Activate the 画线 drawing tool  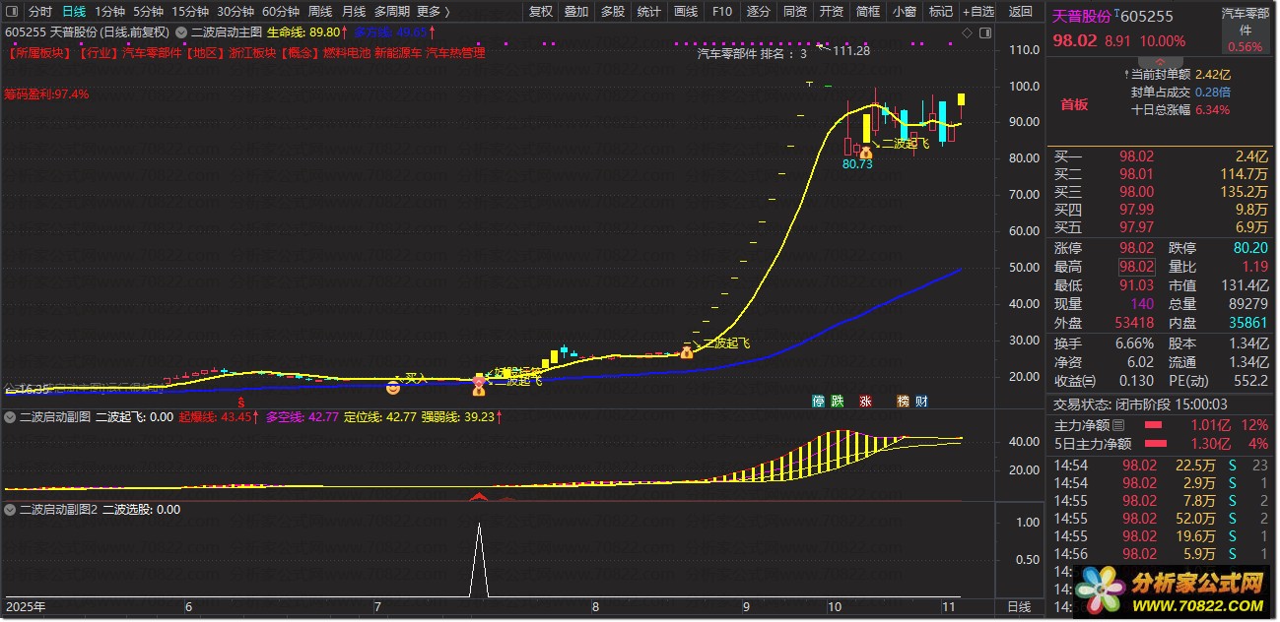686,12
